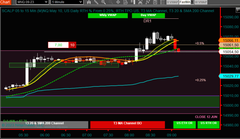Click the 09:00 time axis label

pyautogui.click(x=172, y=135)
